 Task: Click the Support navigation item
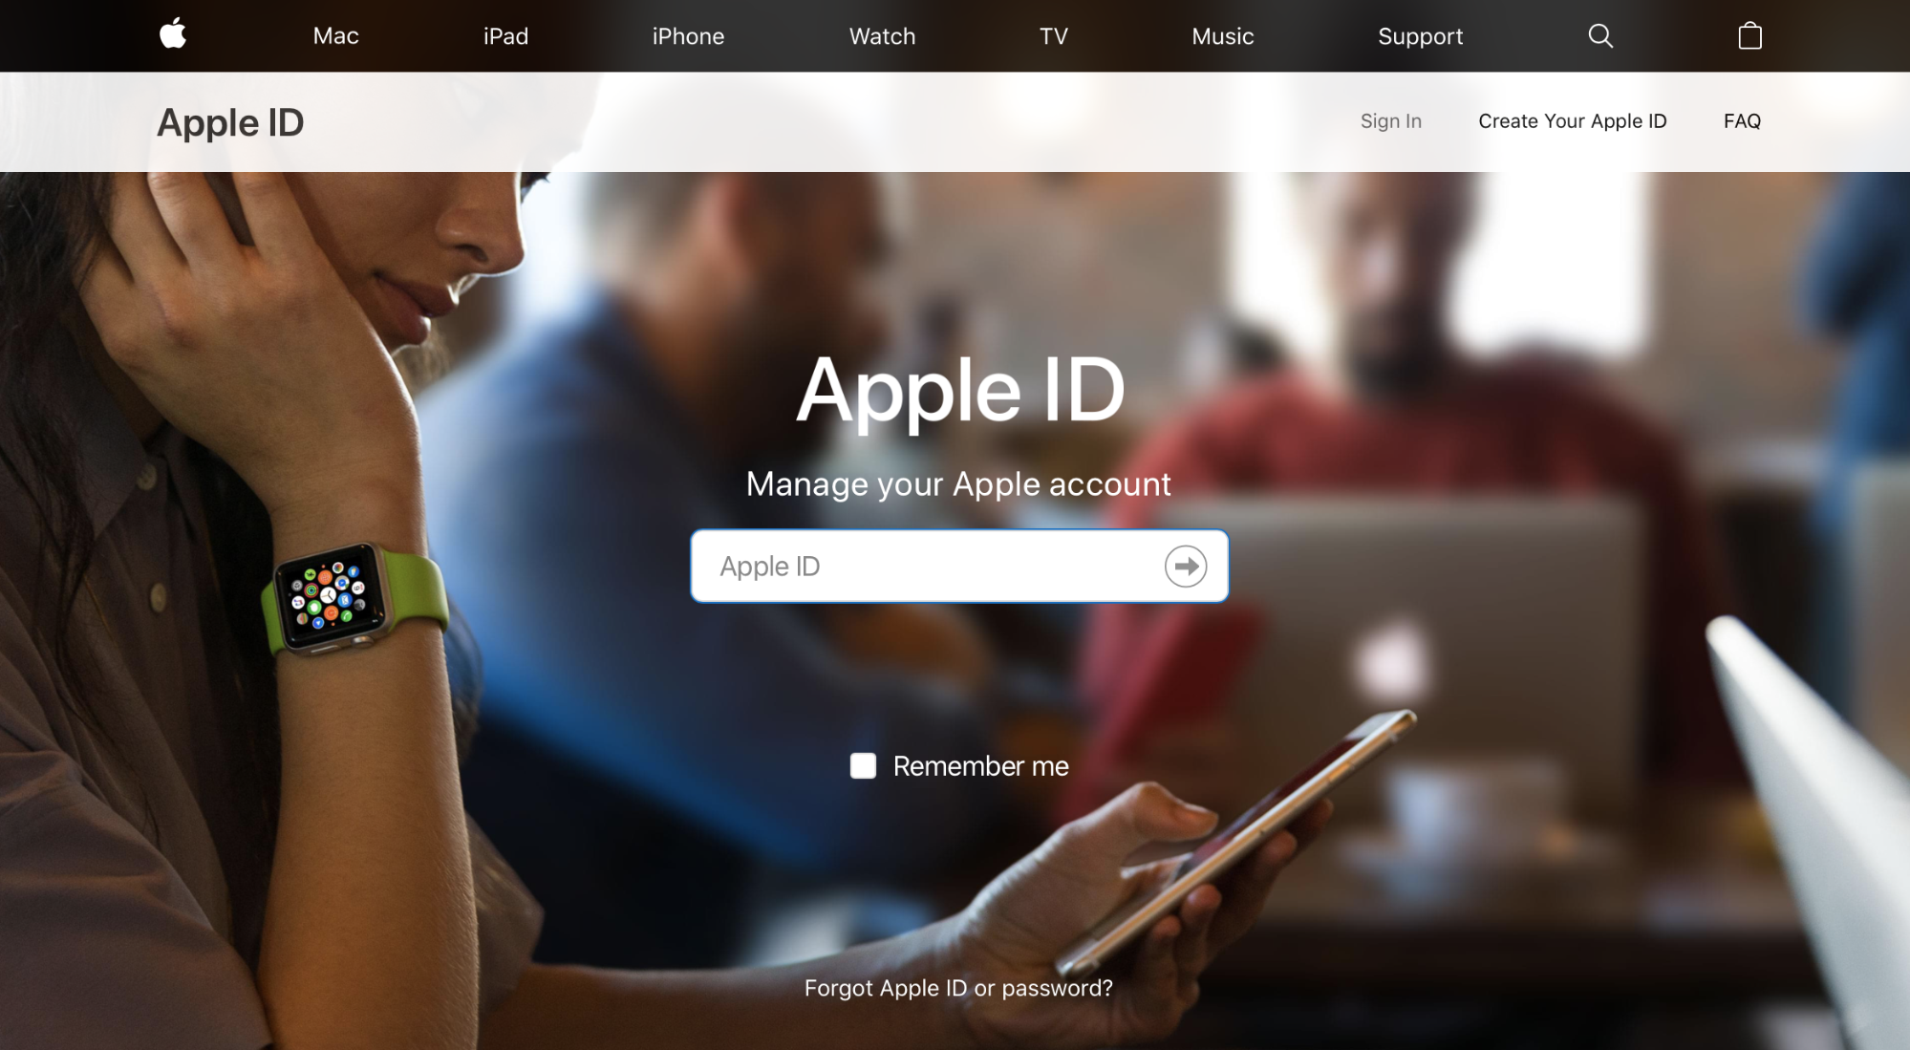1420,35
